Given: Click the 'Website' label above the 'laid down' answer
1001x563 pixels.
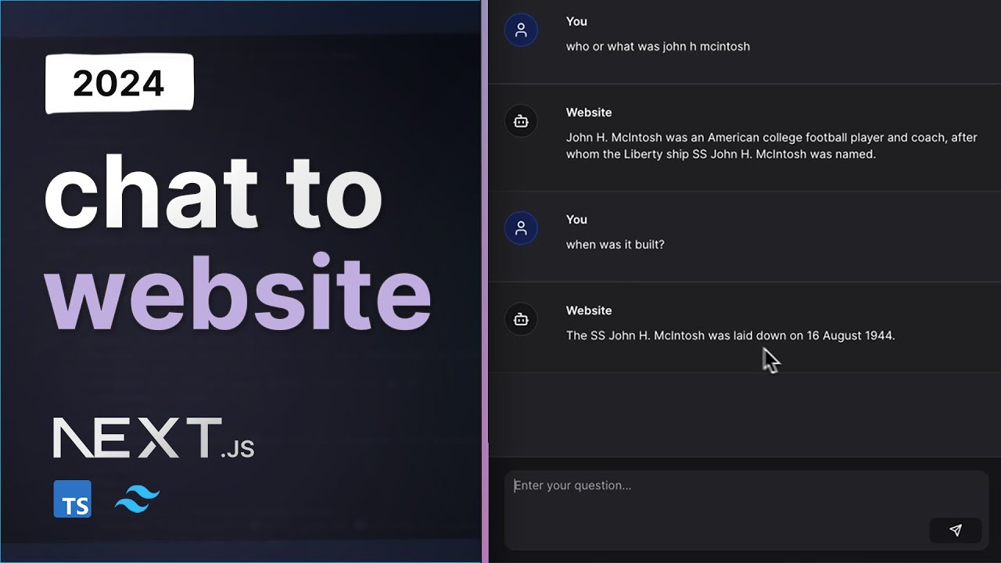Looking at the screenshot, I should tap(589, 310).
